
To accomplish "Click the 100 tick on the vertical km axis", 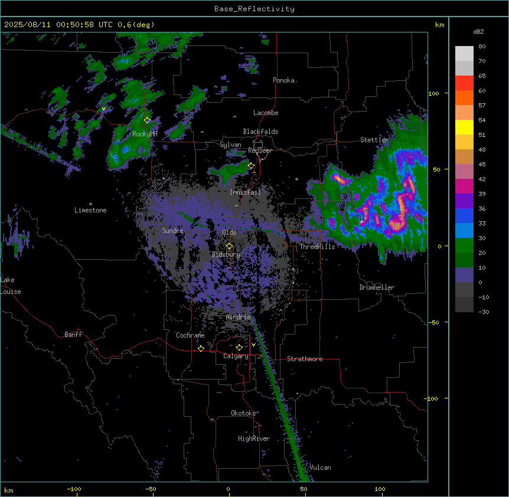I will pyautogui.click(x=433, y=93).
